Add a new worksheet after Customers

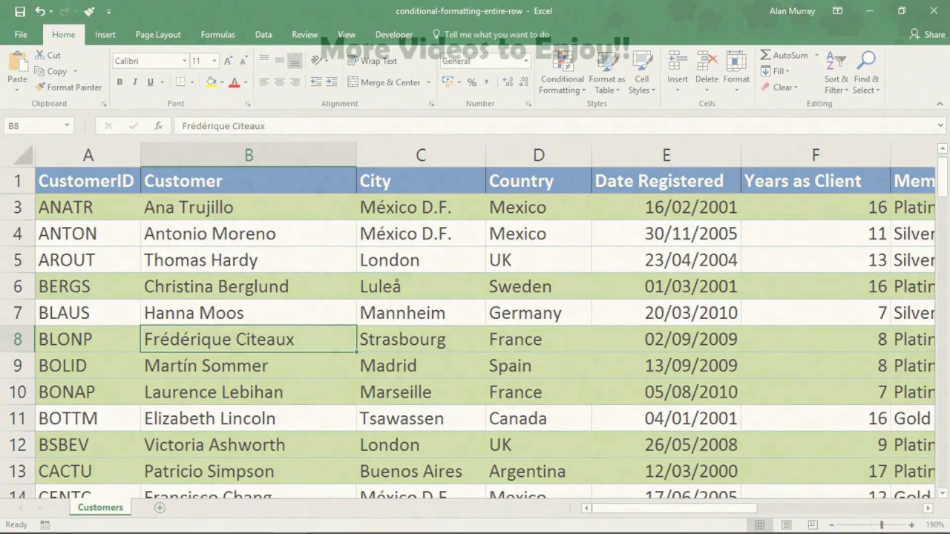pyautogui.click(x=160, y=507)
